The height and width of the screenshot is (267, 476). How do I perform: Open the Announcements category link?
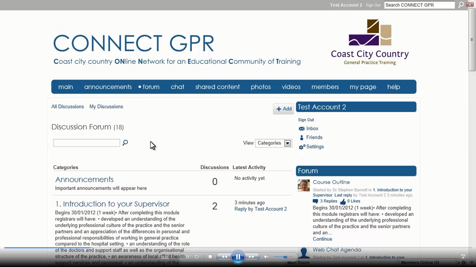point(84,179)
